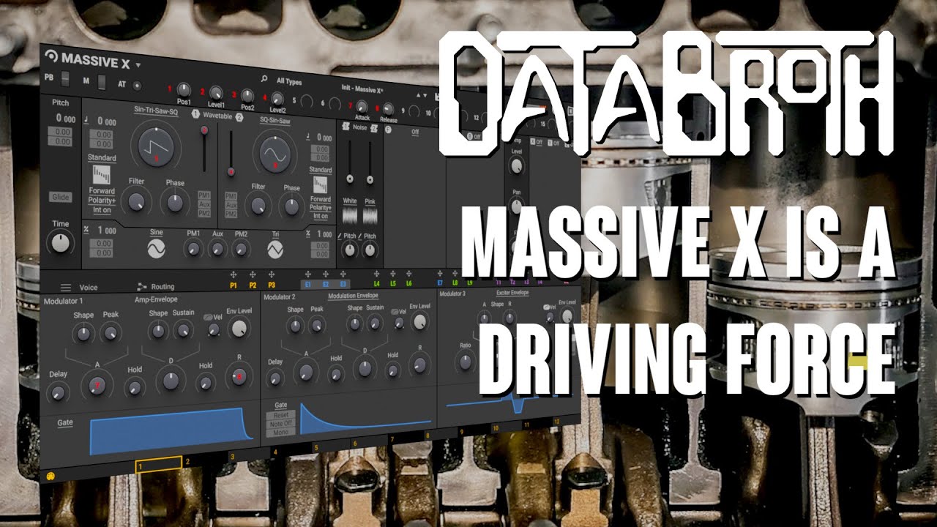The image size is (937, 527).
Task: Click the preset previous/next arrows
Action: click(x=423, y=95)
